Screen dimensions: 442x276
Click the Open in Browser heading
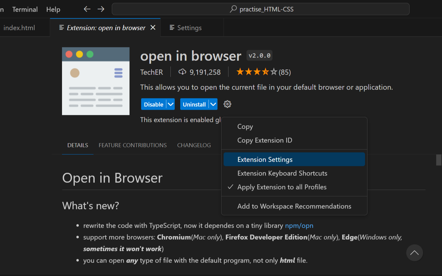pos(112,178)
